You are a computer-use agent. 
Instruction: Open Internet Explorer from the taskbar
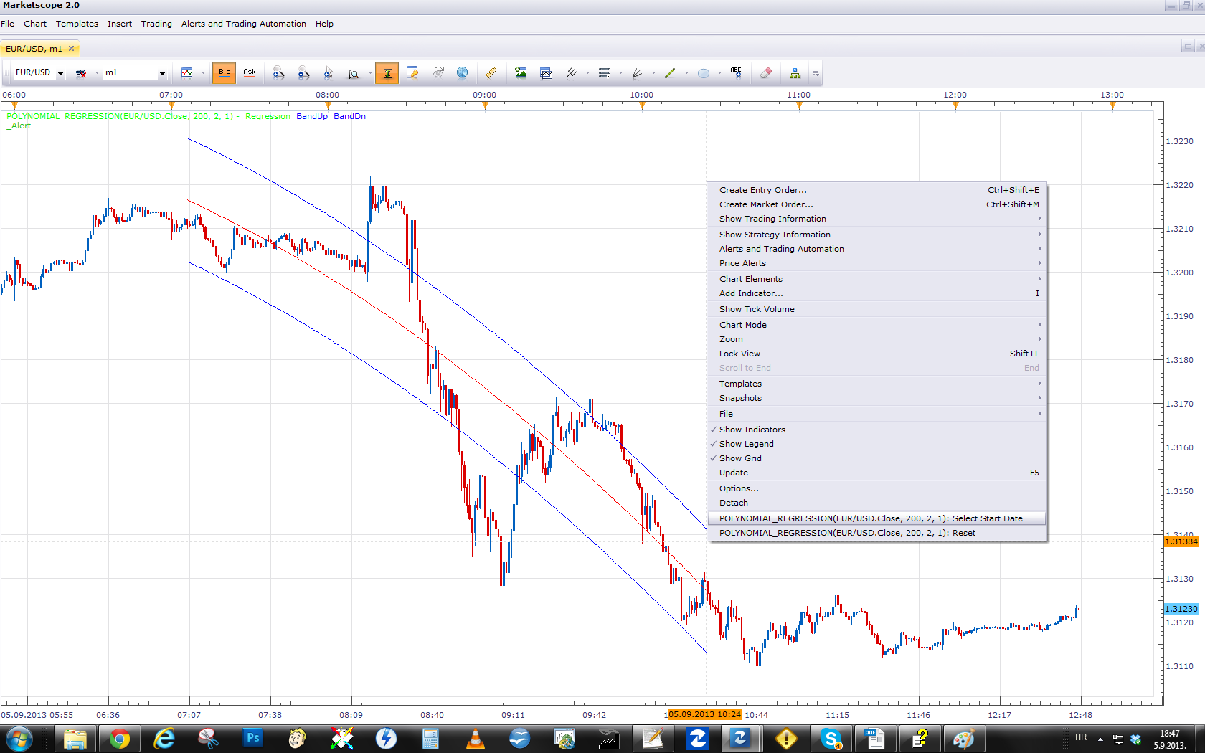164,739
